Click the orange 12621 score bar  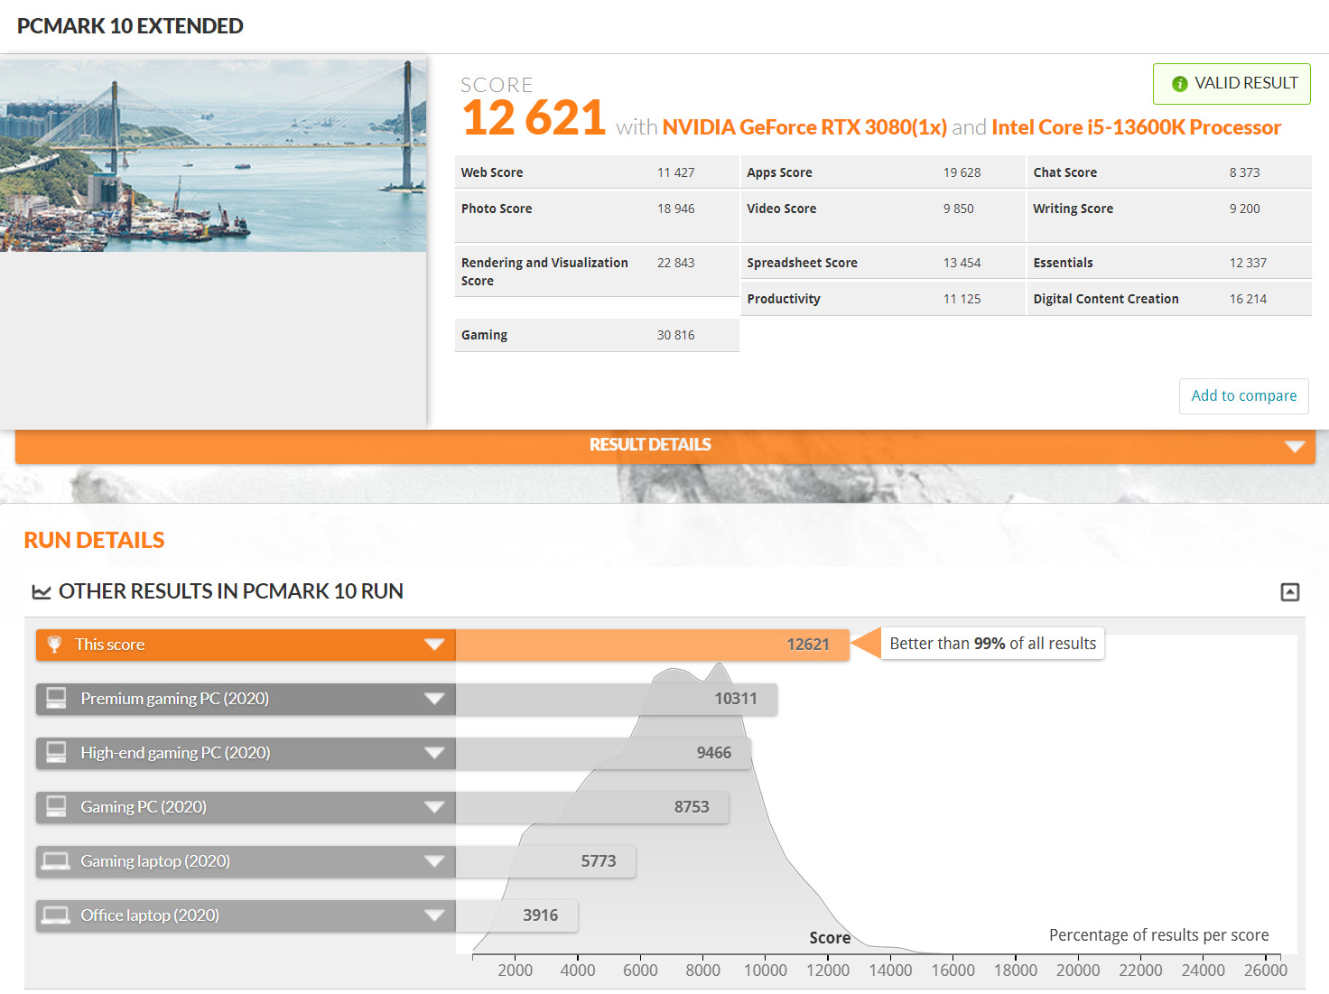click(652, 645)
